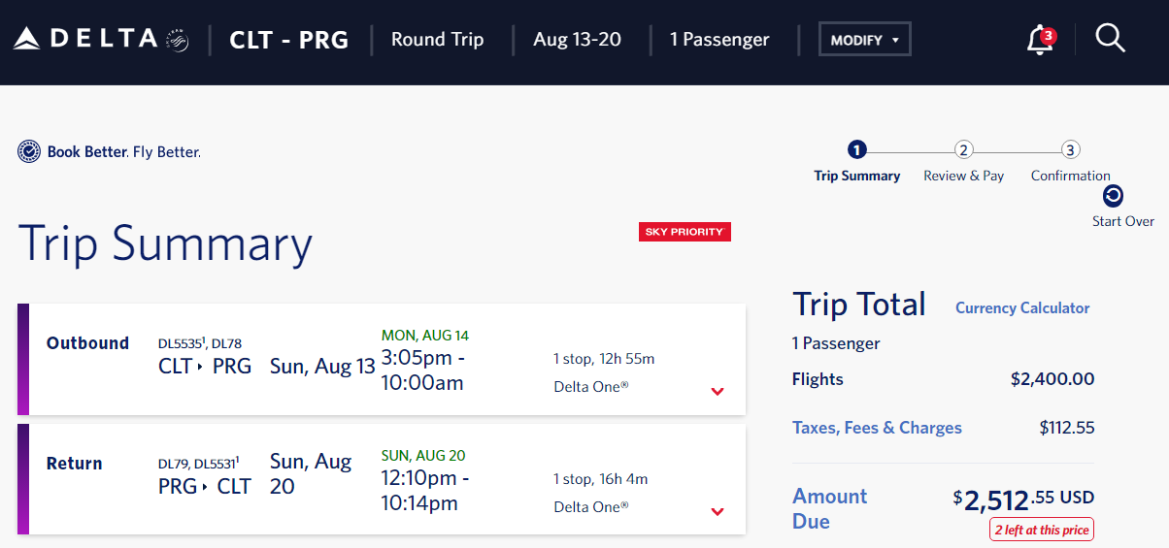1169x548 pixels.
Task: Click Taxes, Fees & Charges link
Action: click(x=877, y=428)
